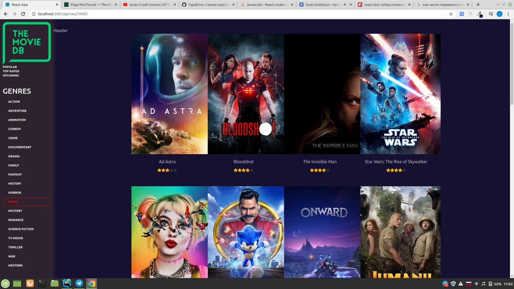Image resolution: width=514 pixels, height=289 pixels.
Task: Close the Axios Crash Course tab
Action: click(x=175, y=5)
